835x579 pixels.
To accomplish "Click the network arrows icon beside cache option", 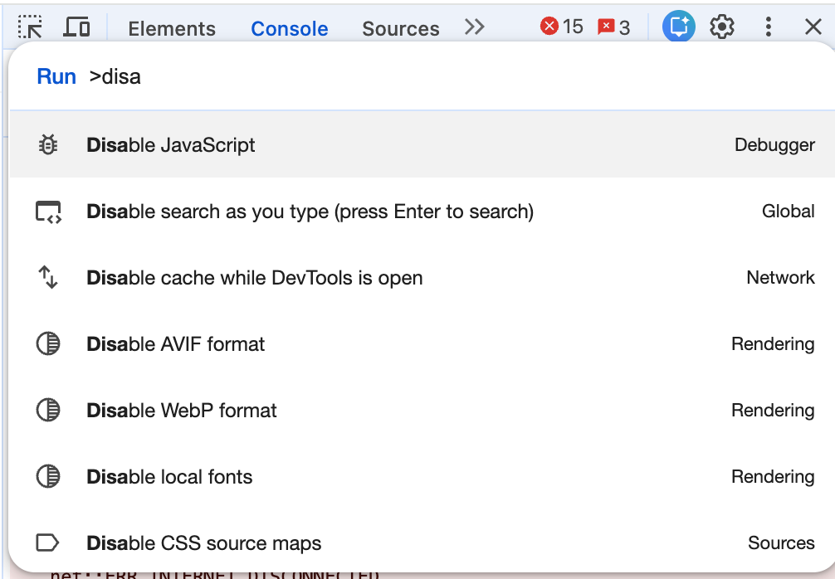I will 47,277.
